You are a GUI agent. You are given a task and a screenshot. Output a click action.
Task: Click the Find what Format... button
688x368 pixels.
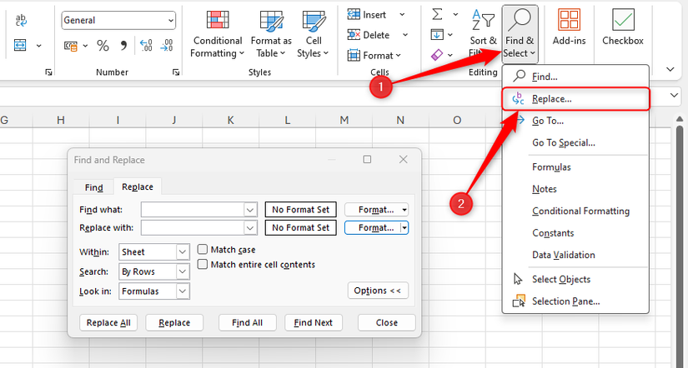[376, 210]
